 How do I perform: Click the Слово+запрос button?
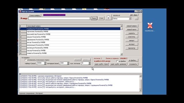click(34, 15)
